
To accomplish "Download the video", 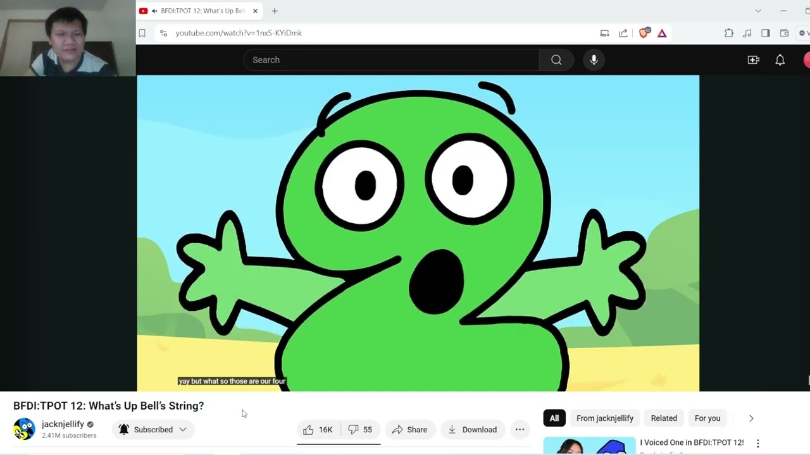I will (x=473, y=430).
